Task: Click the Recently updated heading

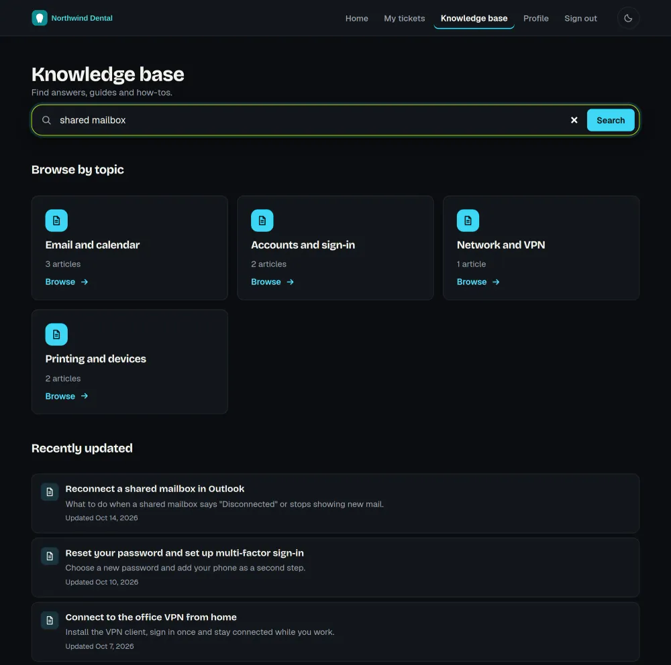Action: [x=82, y=448]
